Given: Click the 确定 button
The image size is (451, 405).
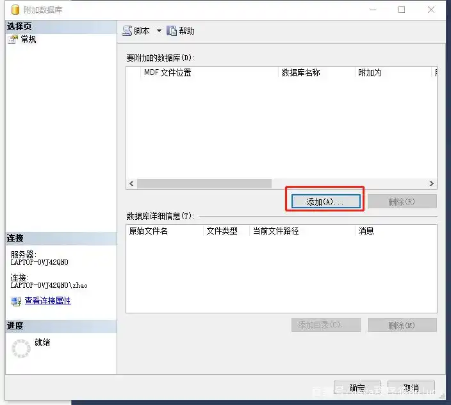Looking at the screenshot, I should pos(357,388).
